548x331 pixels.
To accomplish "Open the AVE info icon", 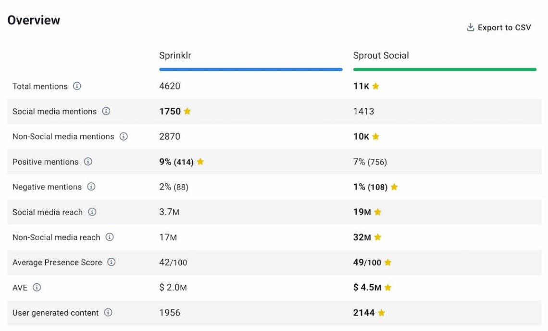I will pyautogui.click(x=37, y=287).
